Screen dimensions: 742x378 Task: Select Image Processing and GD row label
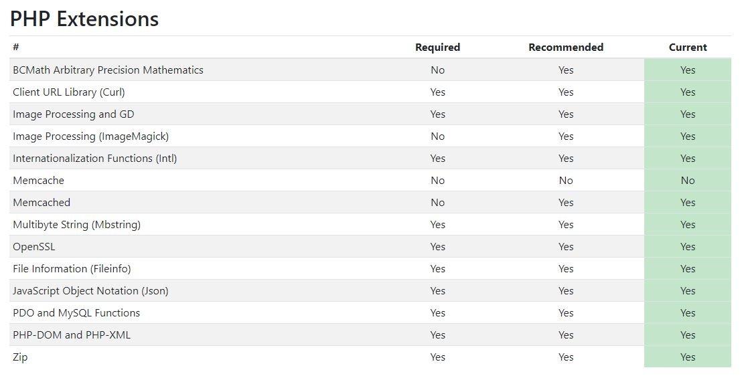73,114
